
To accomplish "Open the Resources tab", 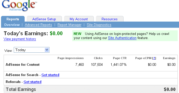I will pyautogui.click(x=110, y=19).
